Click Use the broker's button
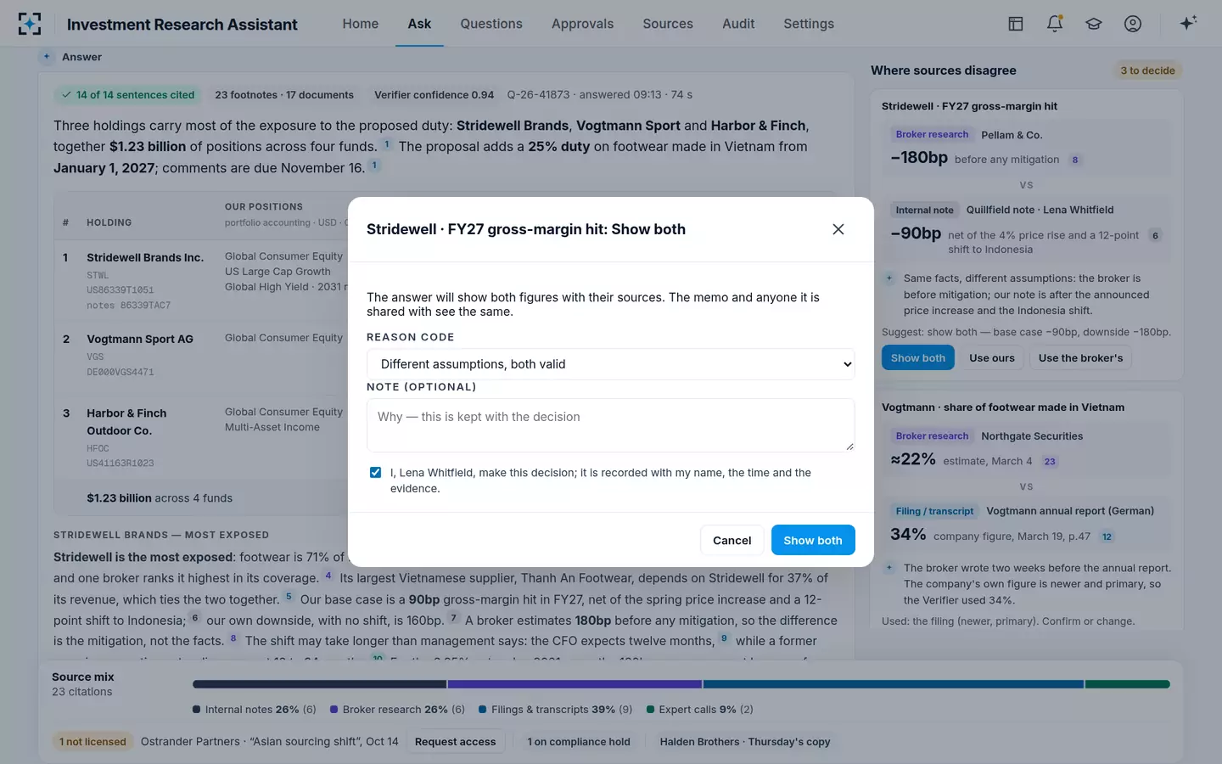 tap(1080, 358)
